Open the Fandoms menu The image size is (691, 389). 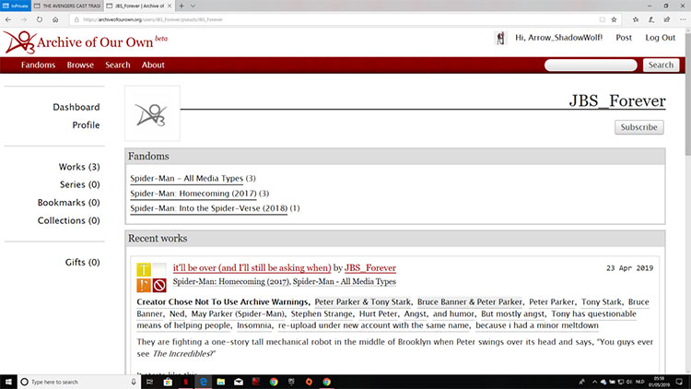click(39, 65)
